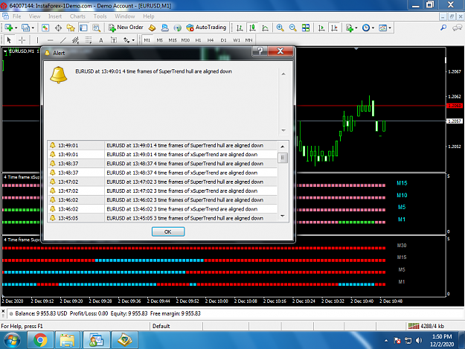Switch to the M15 timeframe
The image size is (465, 349).
click(x=173, y=40)
